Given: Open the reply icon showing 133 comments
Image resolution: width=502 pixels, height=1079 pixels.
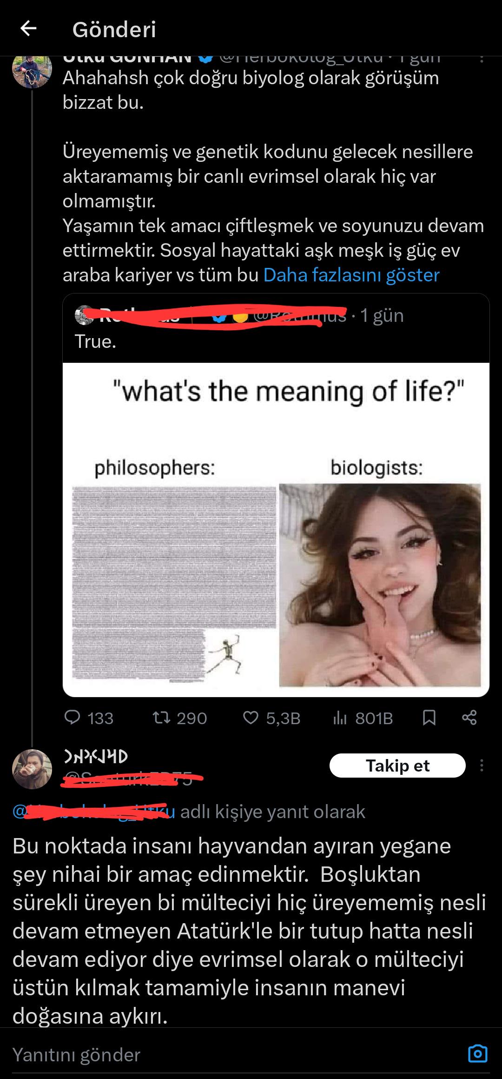Looking at the screenshot, I should click(73, 718).
